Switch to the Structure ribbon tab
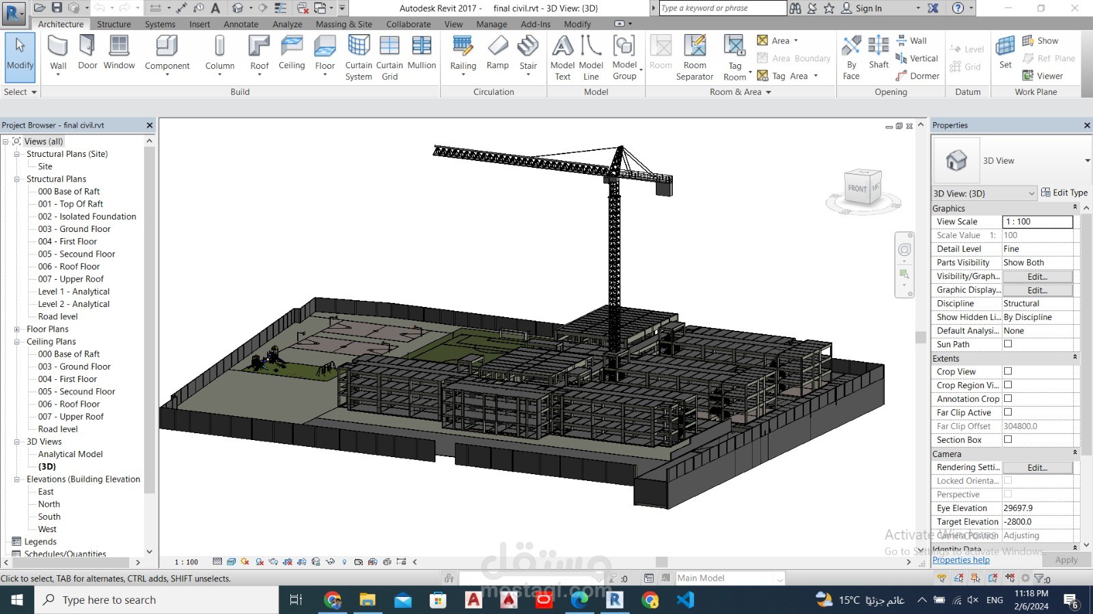 114,24
